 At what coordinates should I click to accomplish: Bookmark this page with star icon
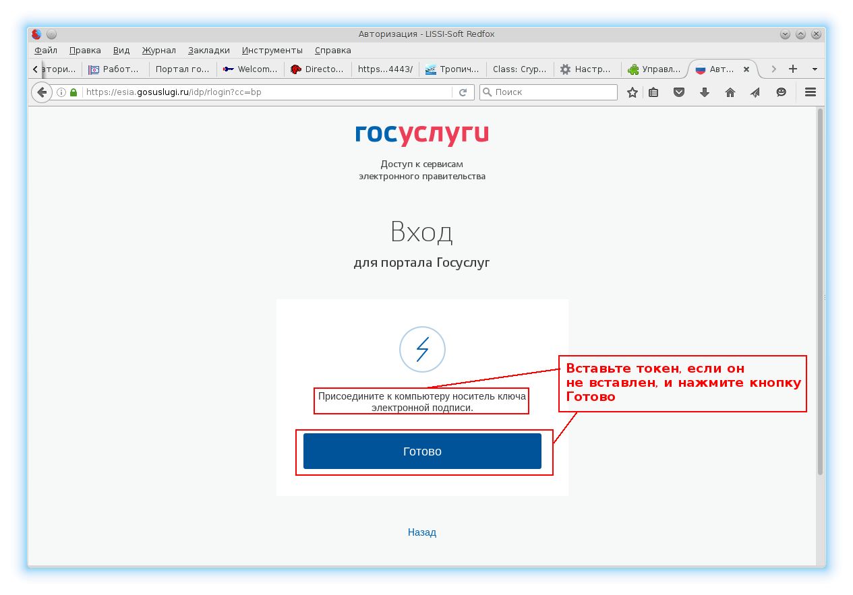(x=632, y=92)
